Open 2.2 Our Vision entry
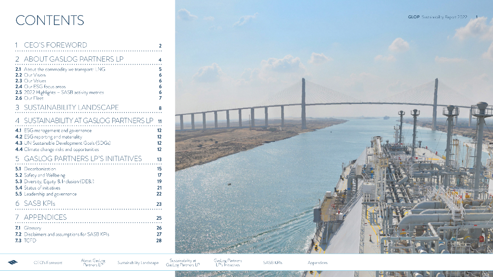Viewport: 493px width, 277px height. click(x=89, y=75)
